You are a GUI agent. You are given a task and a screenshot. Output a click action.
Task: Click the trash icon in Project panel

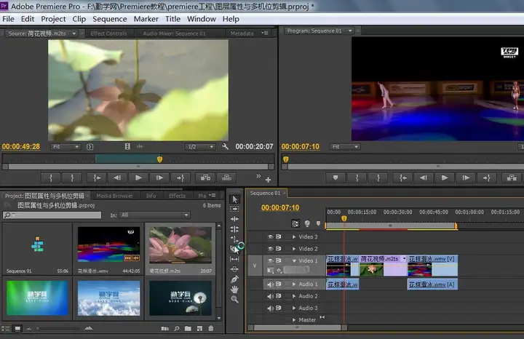click(213, 329)
